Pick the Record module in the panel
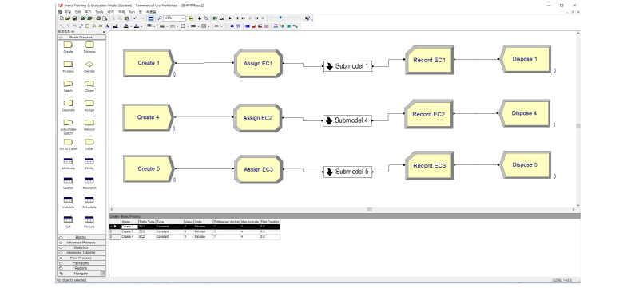Viewport: 639px width, 288px height. click(89, 122)
